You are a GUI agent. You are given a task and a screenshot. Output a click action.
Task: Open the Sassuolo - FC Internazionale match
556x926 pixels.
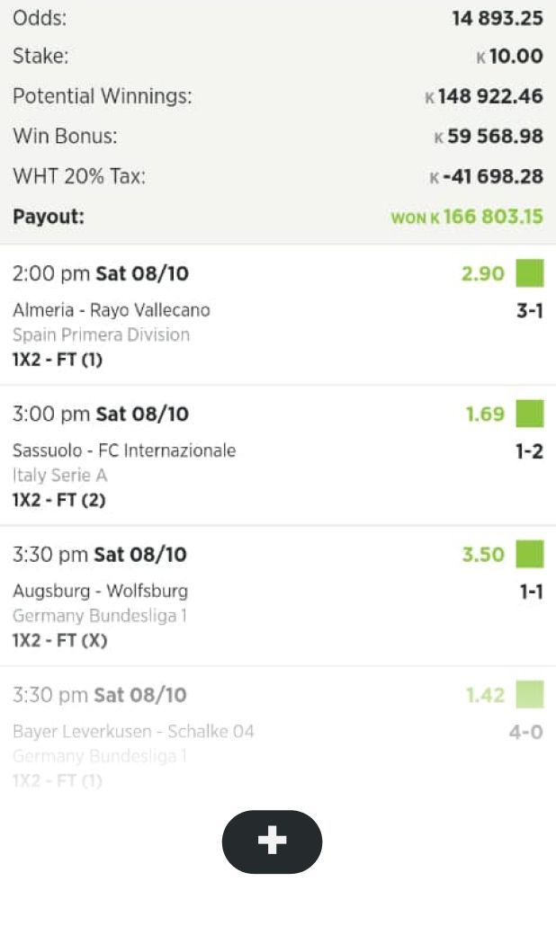[124, 450]
